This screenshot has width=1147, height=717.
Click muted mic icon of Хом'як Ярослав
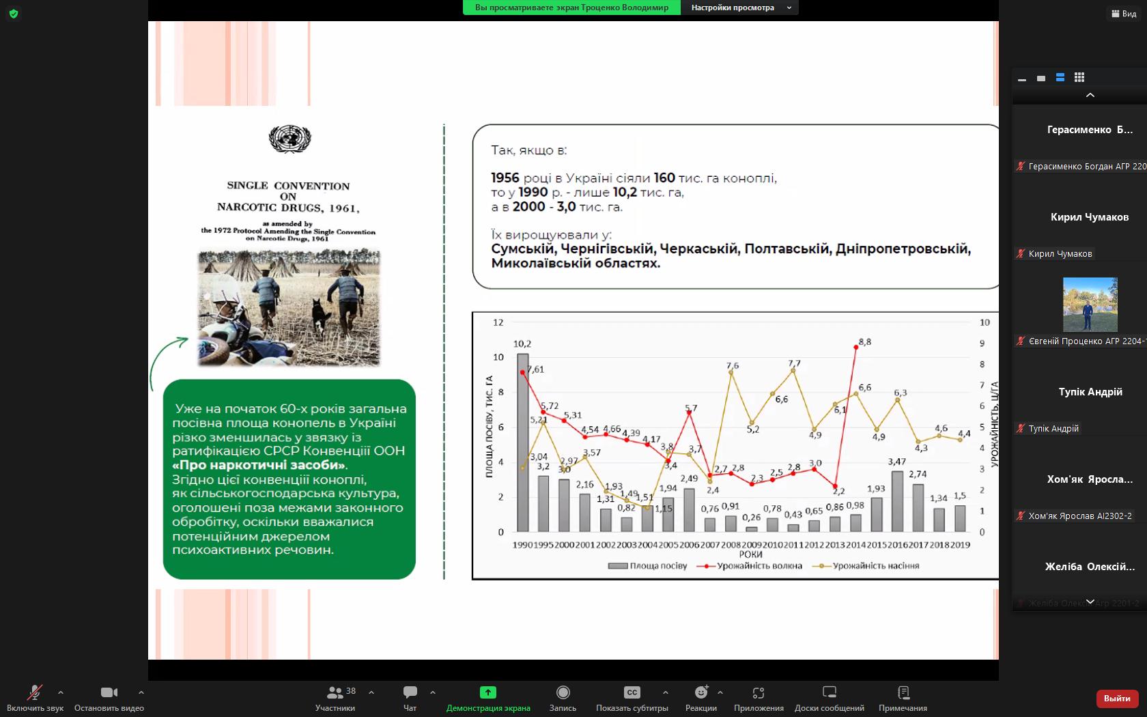coord(1021,516)
